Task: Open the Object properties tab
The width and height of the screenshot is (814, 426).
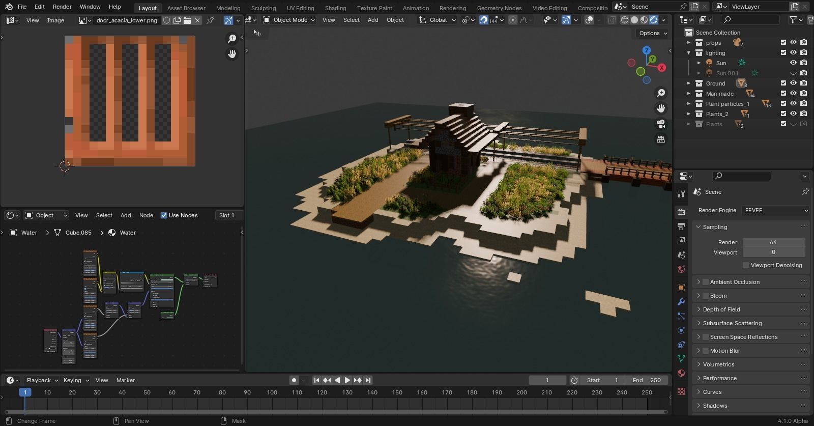Action: click(681, 288)
